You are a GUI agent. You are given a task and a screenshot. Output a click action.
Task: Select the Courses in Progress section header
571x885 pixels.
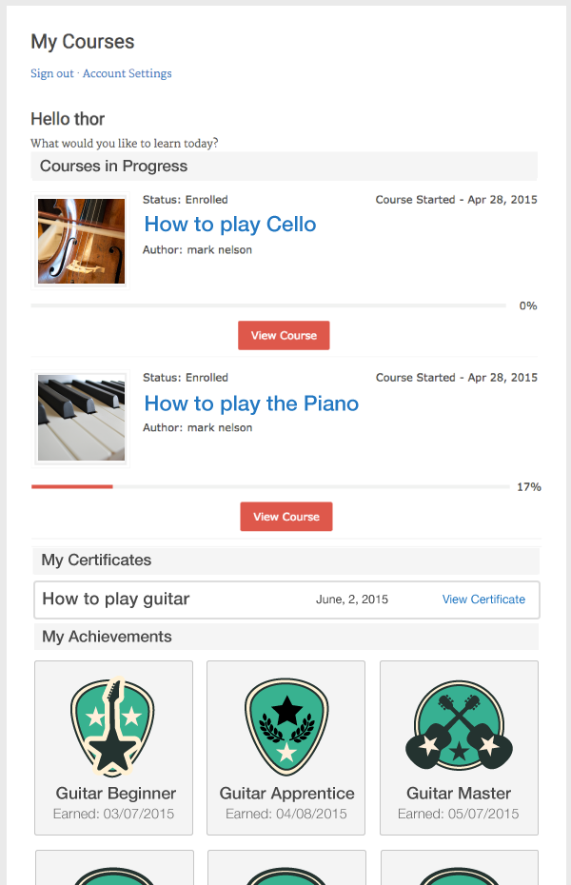285,166
